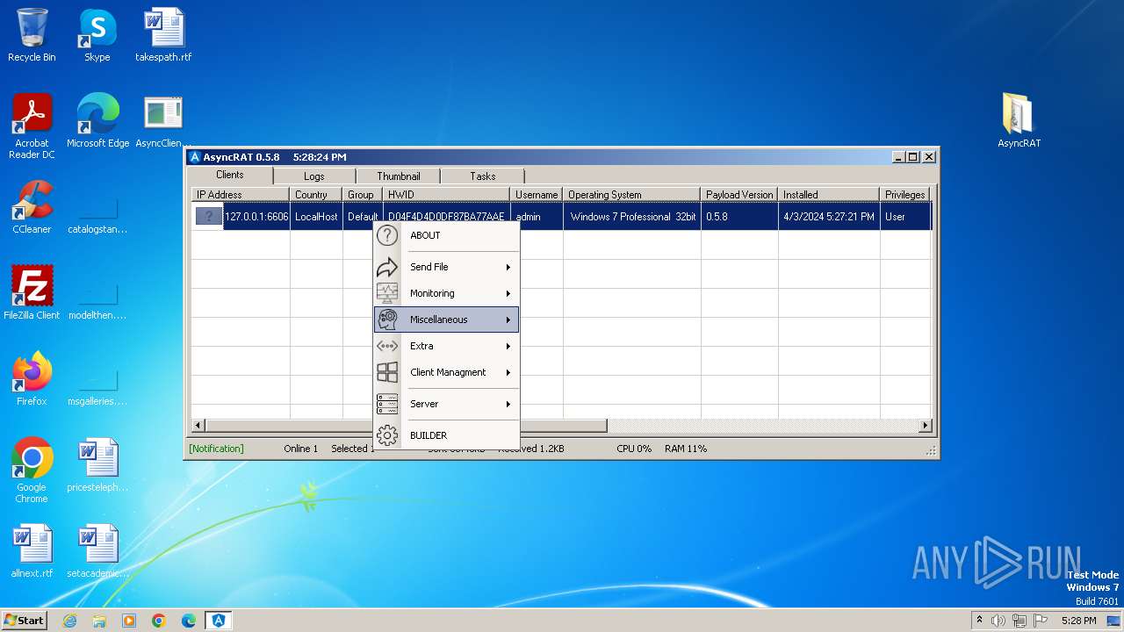This screenshot has height=632, width=1124.
Task: Click the BUILDER gear icon
Action: [x=387, y=435]
